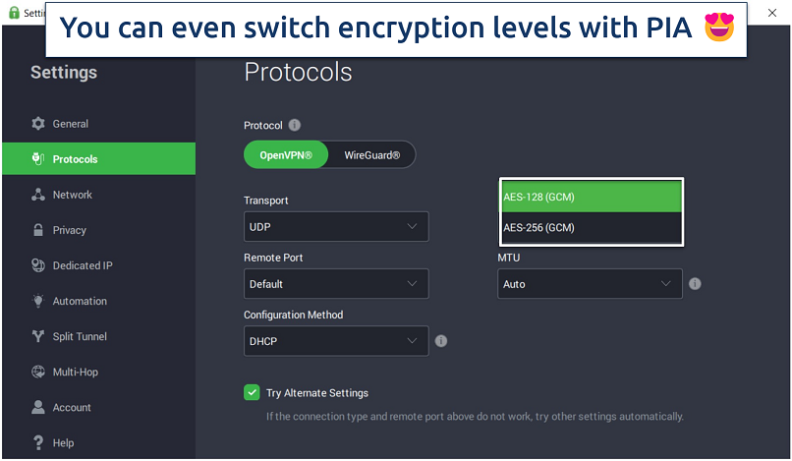The image size is (792, 461).
Task: Choose AES-256 (GCM) encryption option
Action: point(591,228)
